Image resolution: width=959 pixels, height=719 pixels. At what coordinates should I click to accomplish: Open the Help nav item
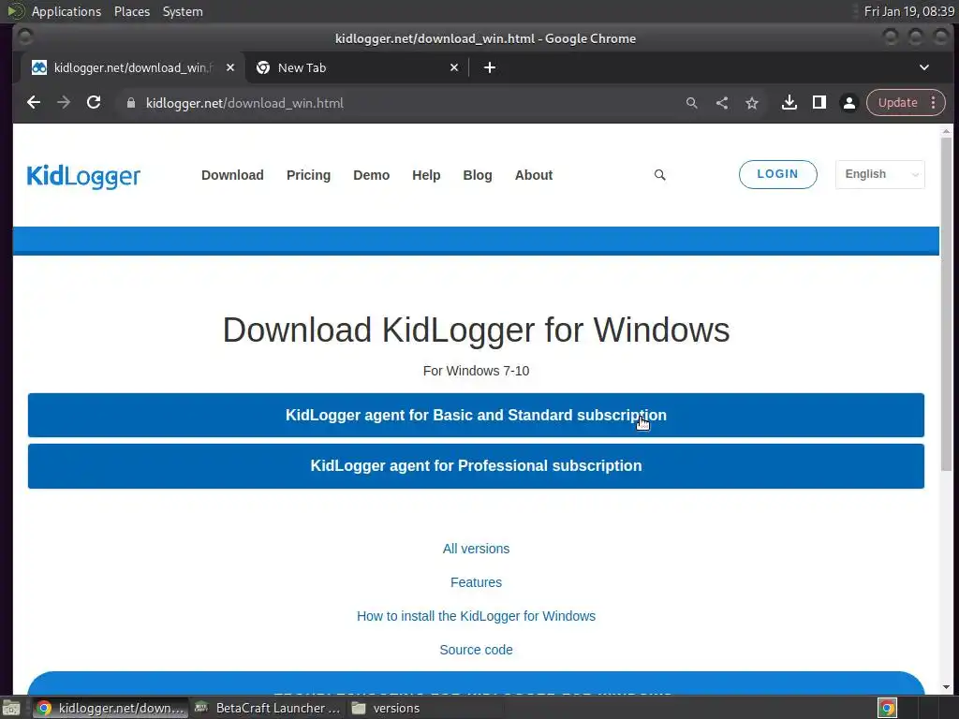tap(426, 175)
